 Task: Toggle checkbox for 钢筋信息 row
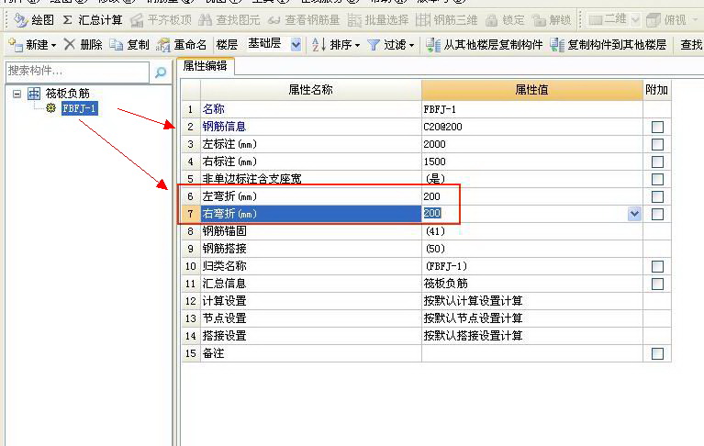[x=657, y=127]
